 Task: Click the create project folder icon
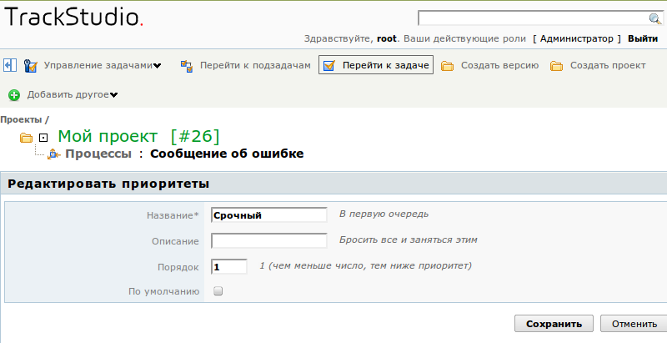(556, 66)
